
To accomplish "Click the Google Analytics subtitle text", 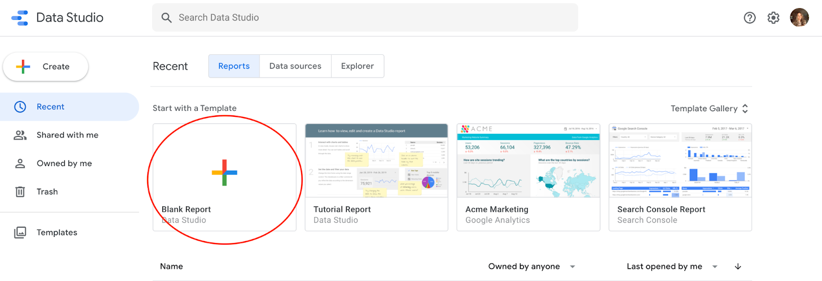I will (497, 220).
